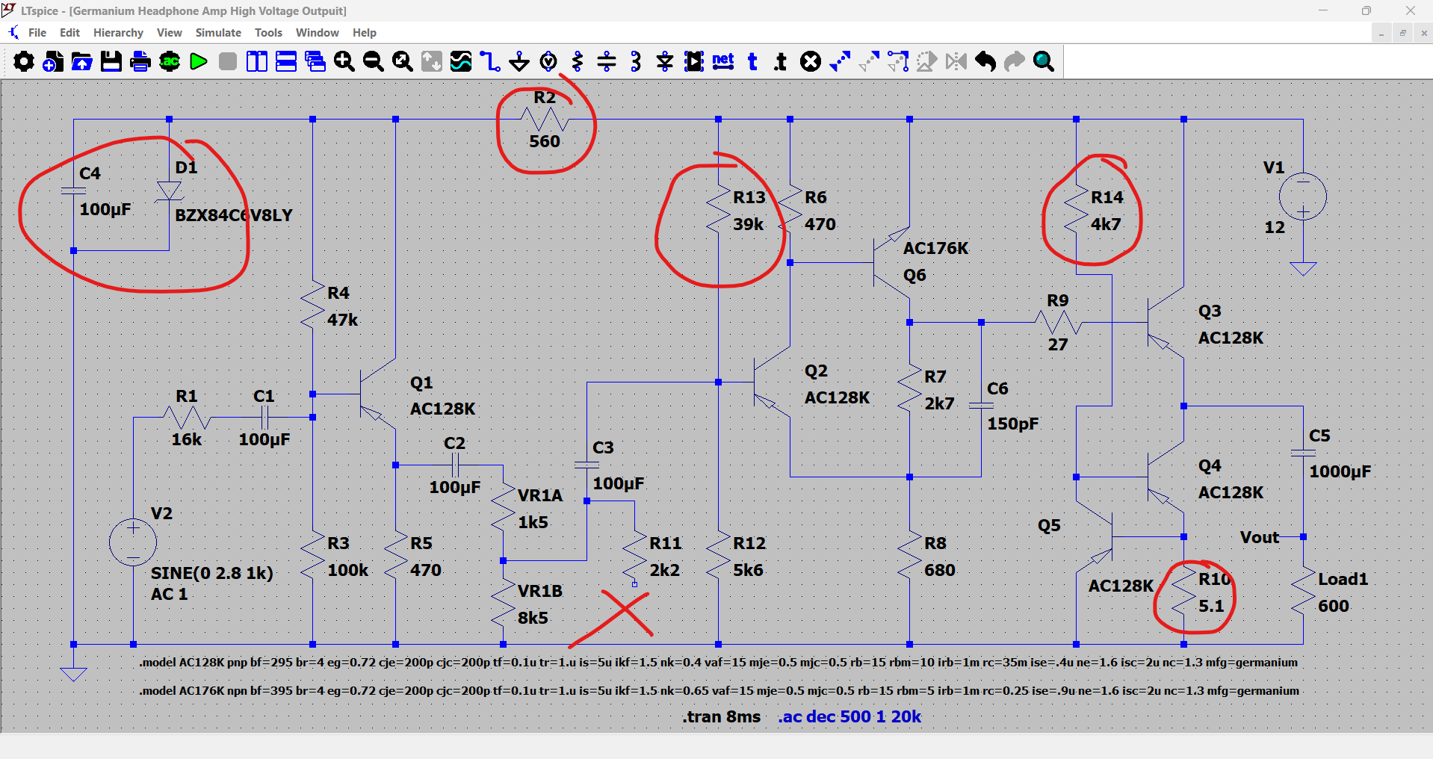
Task: Add blue comment text tool
Action: tap(752, 61)
